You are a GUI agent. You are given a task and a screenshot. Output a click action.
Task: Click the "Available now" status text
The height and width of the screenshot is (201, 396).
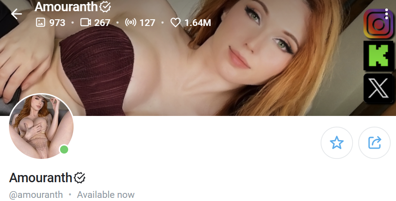point(106,195)
